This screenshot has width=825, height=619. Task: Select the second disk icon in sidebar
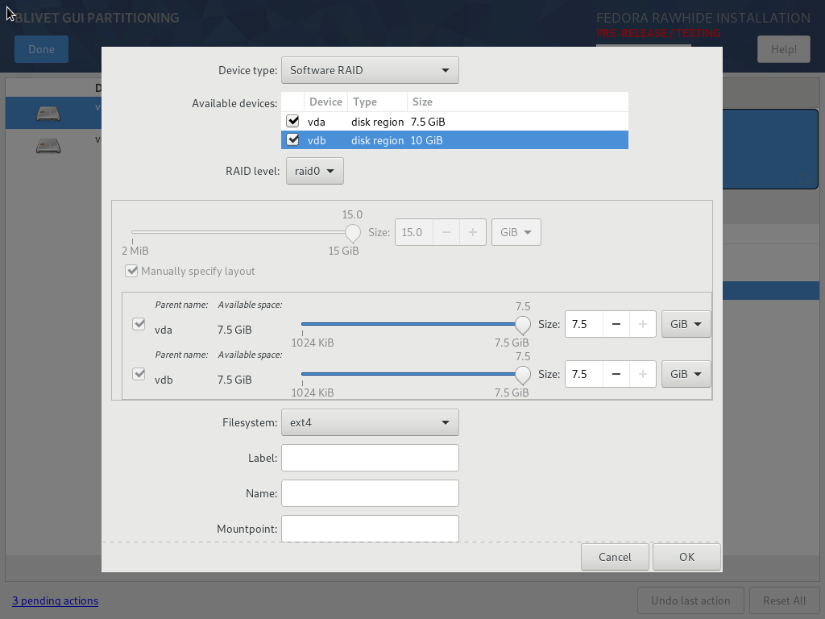(x=48, y=146)
